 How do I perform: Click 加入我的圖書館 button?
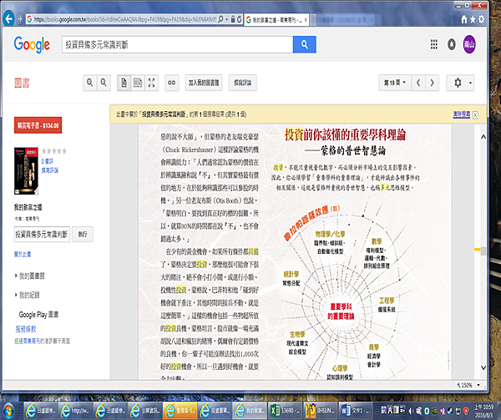(204, 83)
